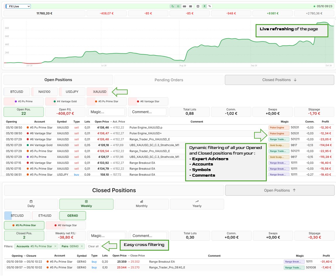The image size is (336, 278).
Task: Toggle the #3 Pu Prime account filter
Action: coord(23,101)
